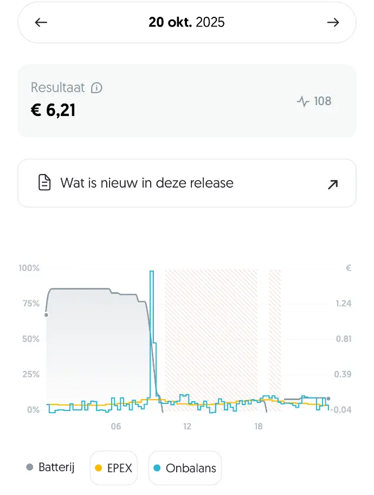374x495 pixels.
Task: Toggle the Onbalans series in the legend
Action: 185,467
